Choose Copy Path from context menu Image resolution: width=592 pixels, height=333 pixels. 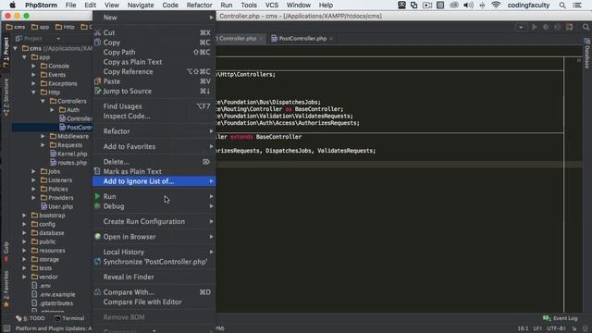click(154, 52)
